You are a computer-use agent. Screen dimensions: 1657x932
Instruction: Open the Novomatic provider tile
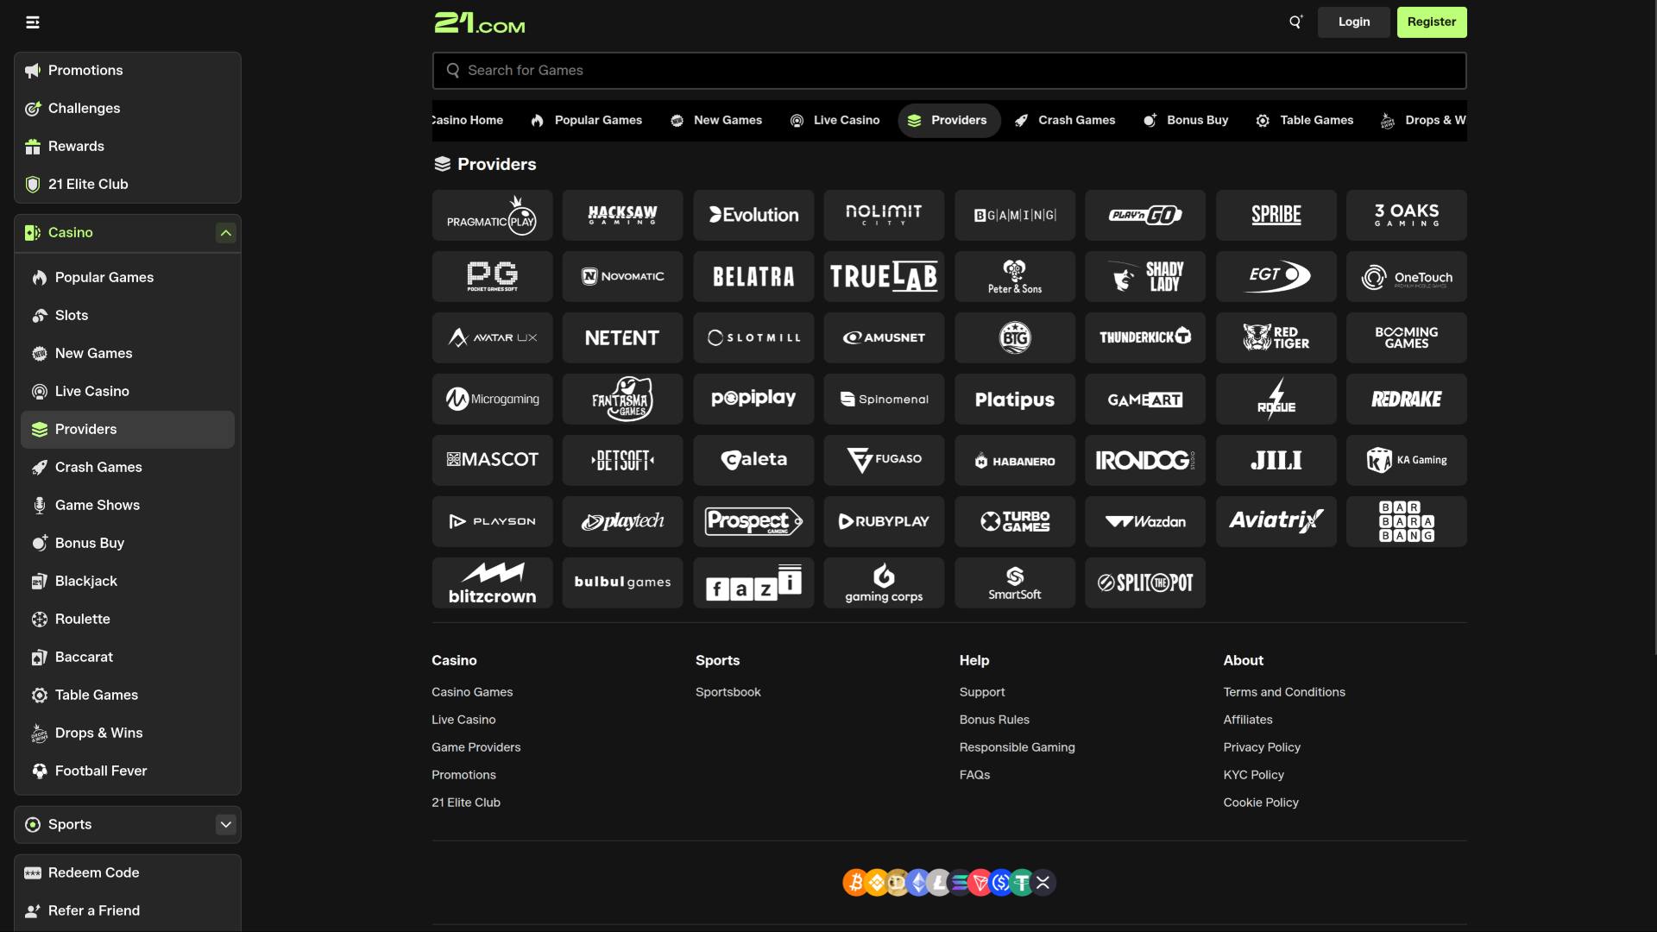click(622, 276)
